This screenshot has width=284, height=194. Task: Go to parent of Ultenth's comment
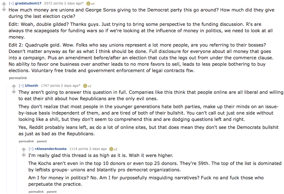(42, 141)
